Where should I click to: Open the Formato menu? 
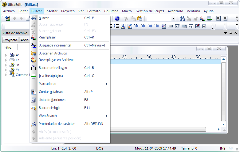[94, 11]
